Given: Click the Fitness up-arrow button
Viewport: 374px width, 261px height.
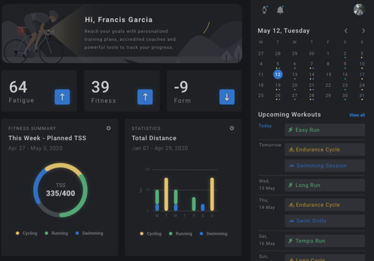Looking at the screenshot, I should coord(145,97).
